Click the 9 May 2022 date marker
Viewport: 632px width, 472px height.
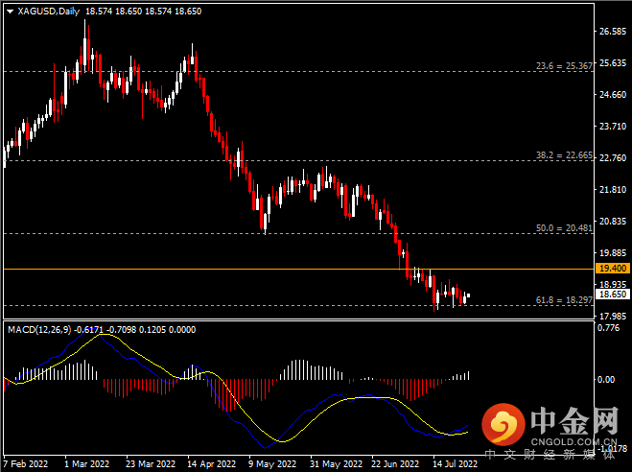tap(272, 464)
